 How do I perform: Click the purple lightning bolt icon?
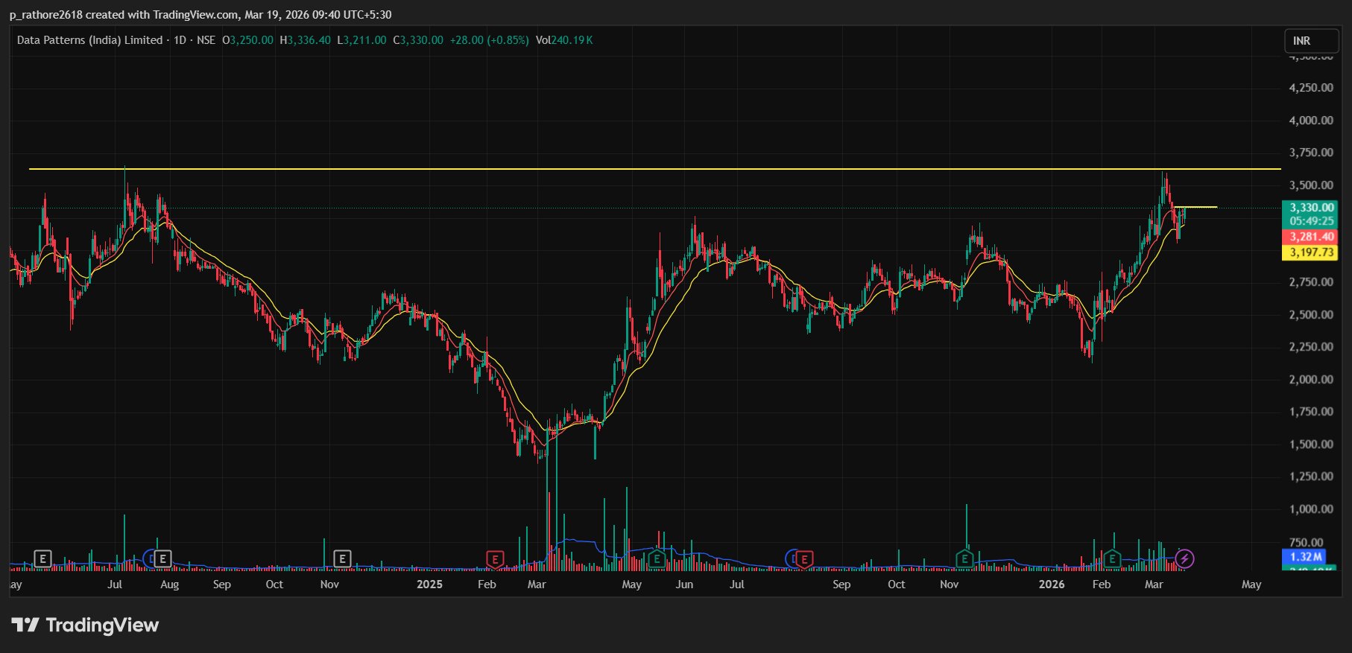tap(1184, 558)
